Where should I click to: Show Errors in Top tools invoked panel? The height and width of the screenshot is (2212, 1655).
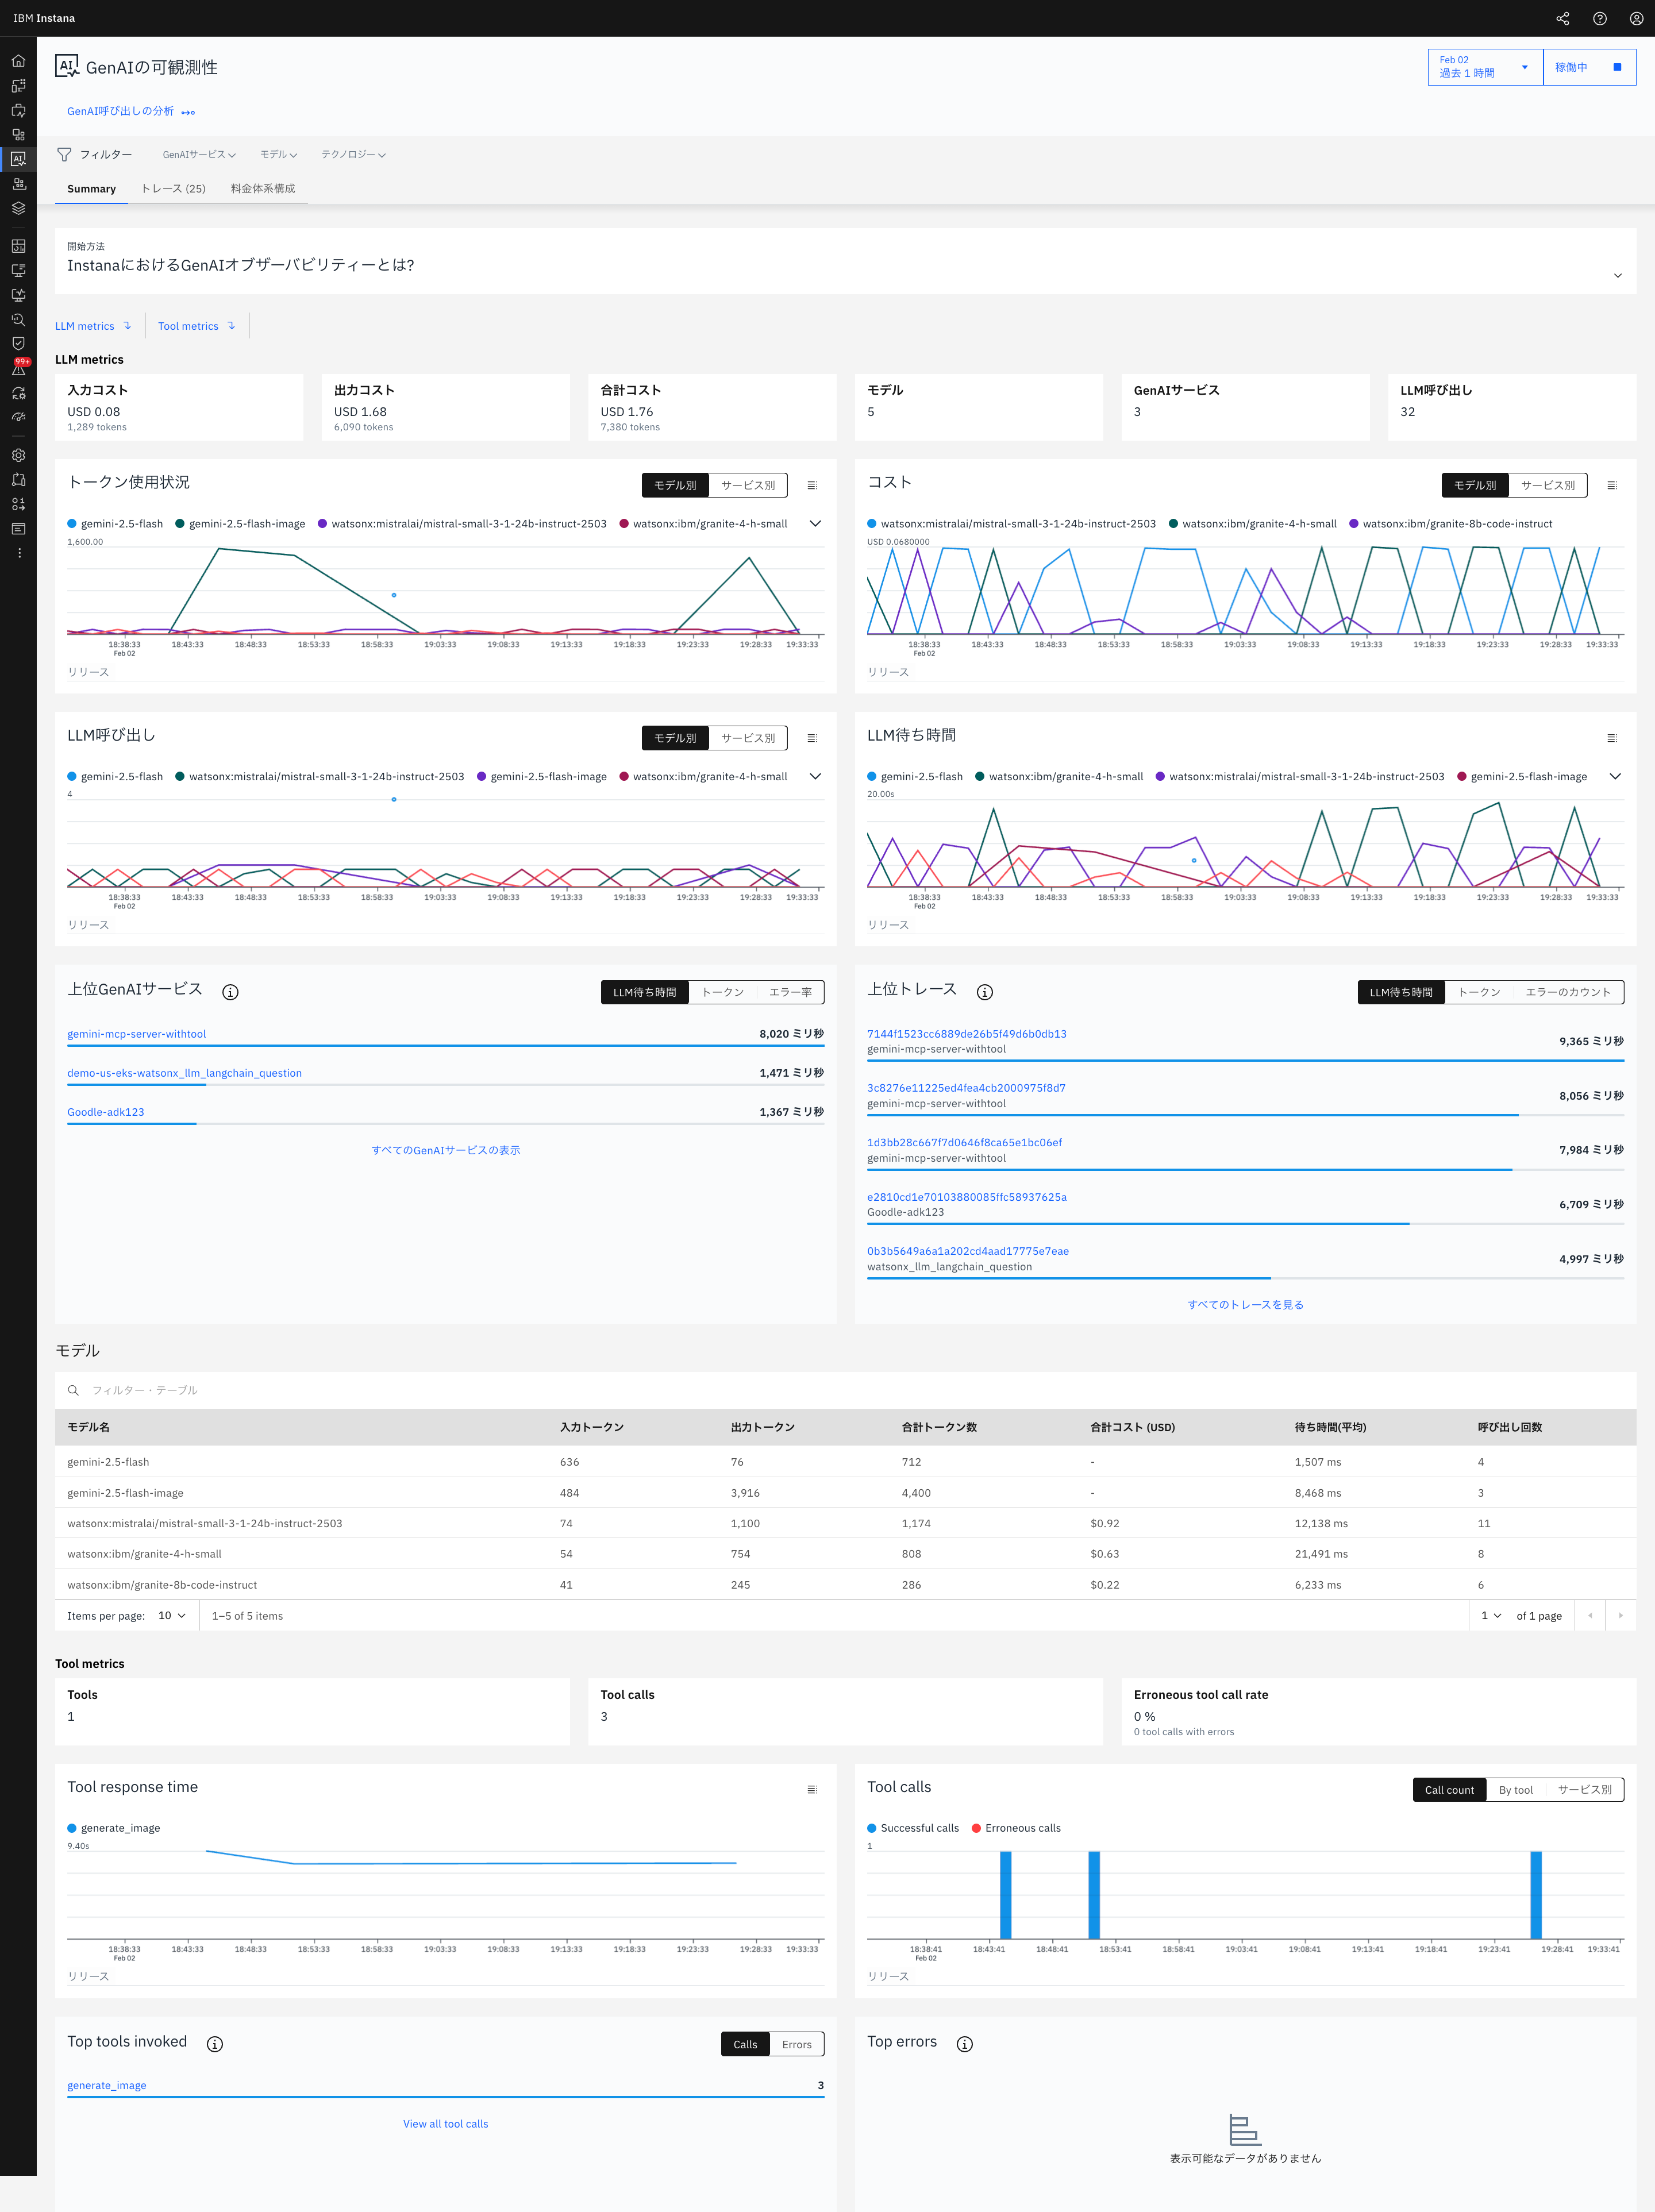796,2044
